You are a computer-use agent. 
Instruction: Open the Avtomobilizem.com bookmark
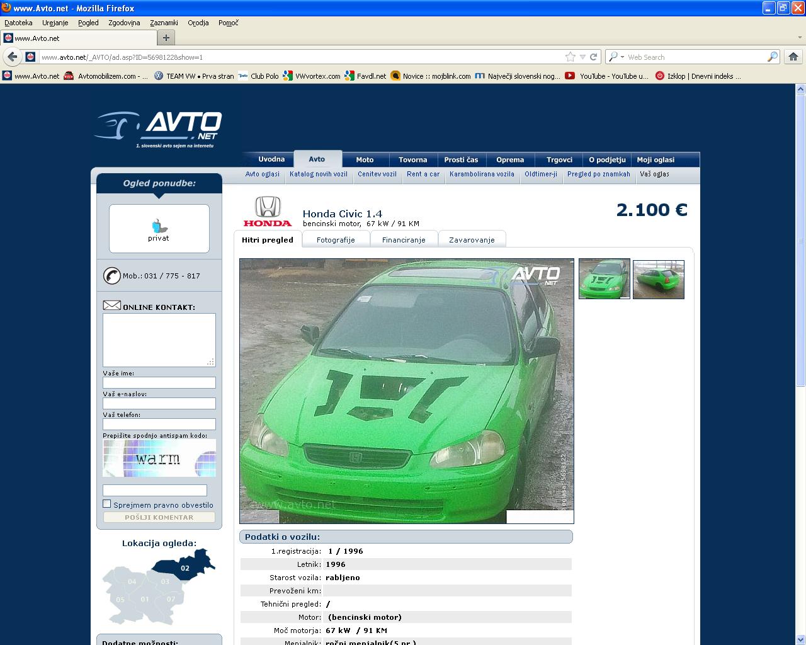point(106,76)
